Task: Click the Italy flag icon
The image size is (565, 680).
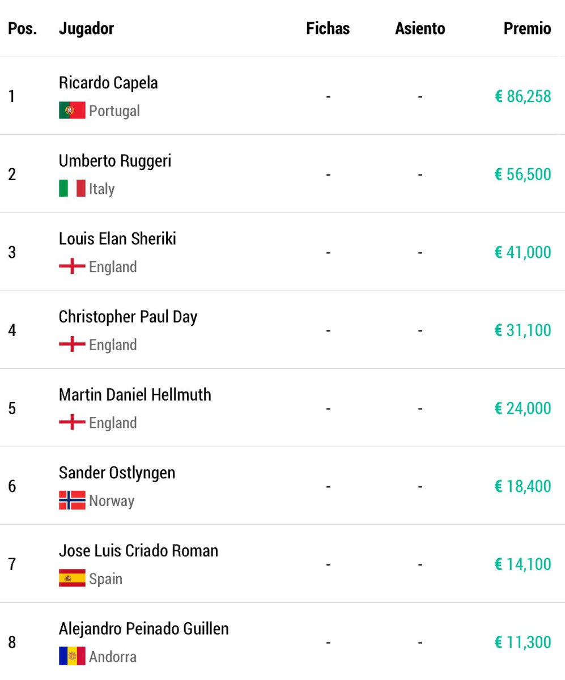Action: 72,189
